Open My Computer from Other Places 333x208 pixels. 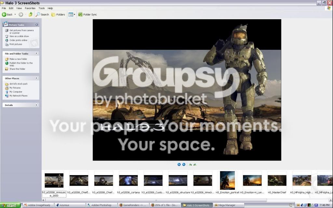(x=16, y=92)
